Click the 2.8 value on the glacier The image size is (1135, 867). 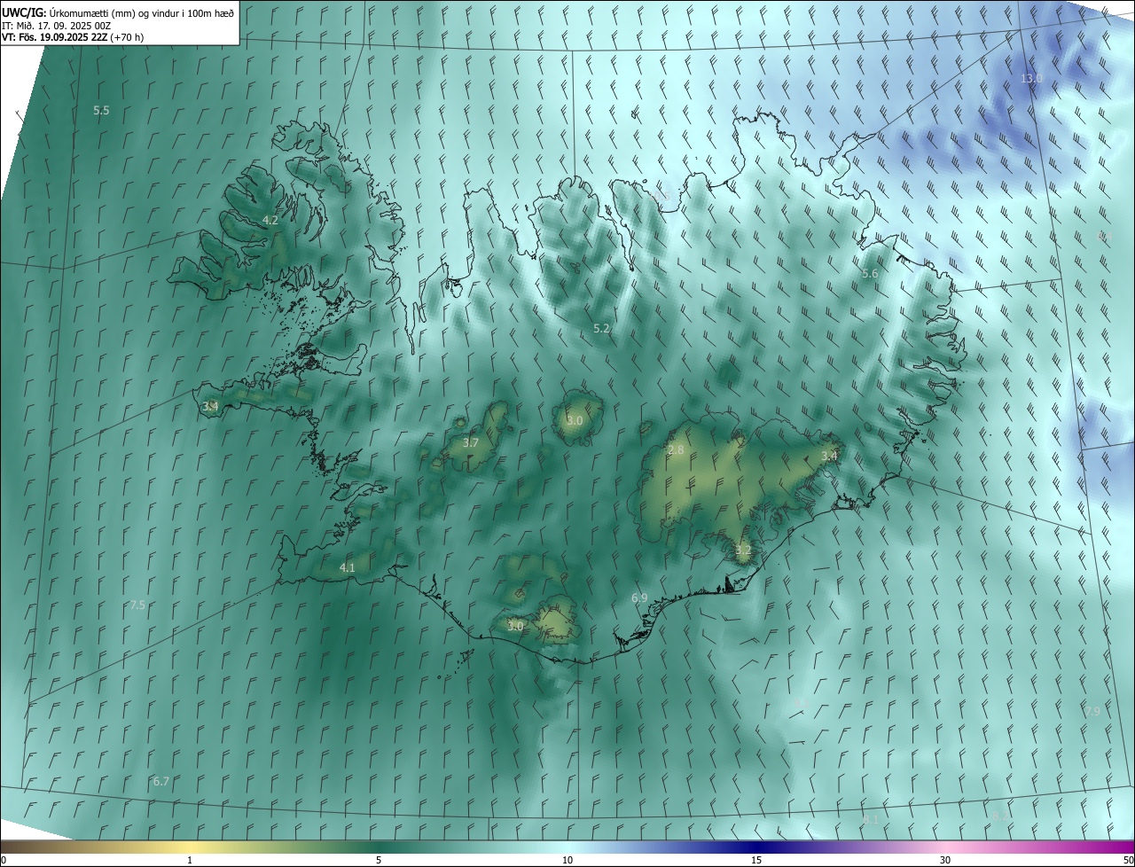(676, 450)
